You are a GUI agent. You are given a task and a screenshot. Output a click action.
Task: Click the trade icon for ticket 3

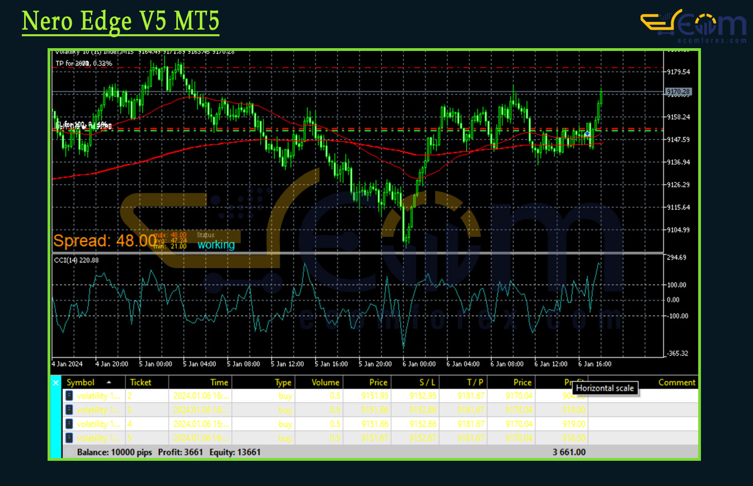69,410
